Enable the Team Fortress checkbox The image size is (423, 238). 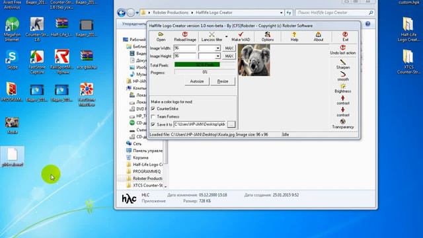pyautogui.click(x=153, y=116)
